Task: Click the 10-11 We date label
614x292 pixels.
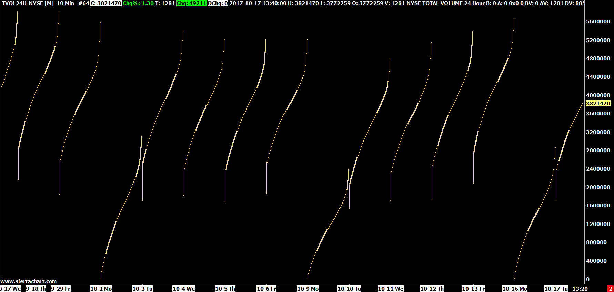Action: pos(391,289)
